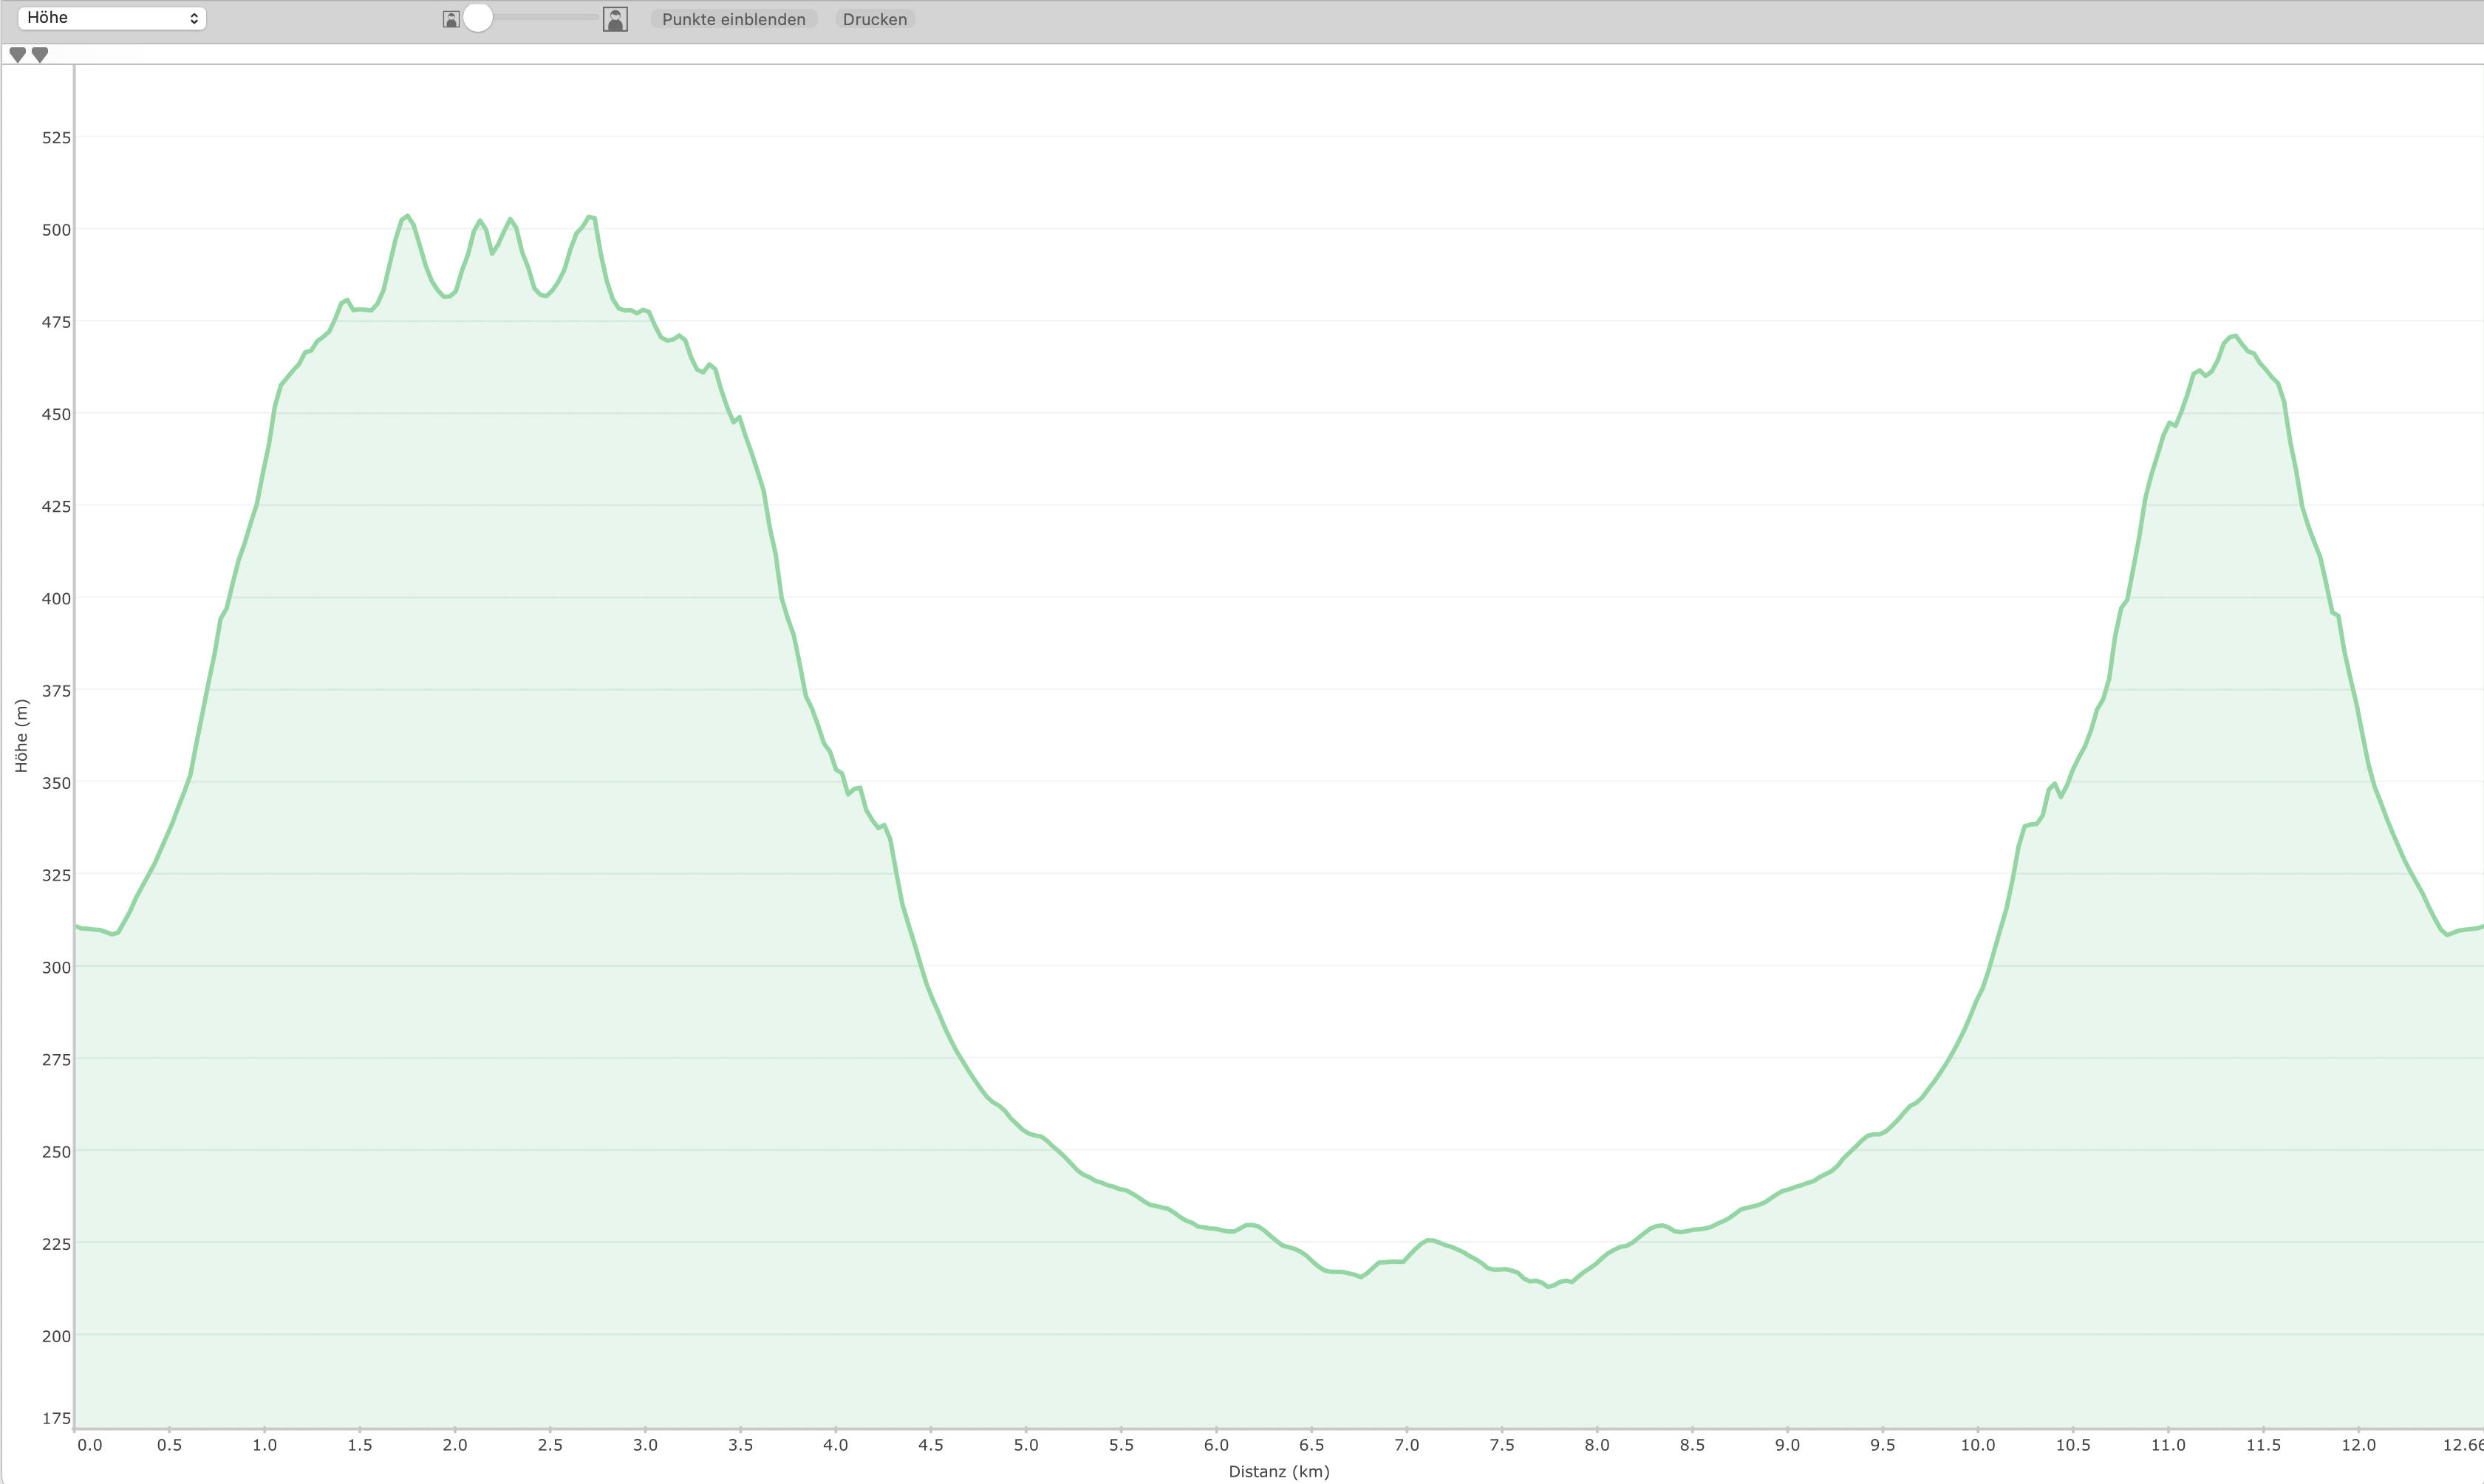Click the zoom slider knob
Image resolution: width=2484 pixels, height=1484 pixels.
click(x=478, y=17)
